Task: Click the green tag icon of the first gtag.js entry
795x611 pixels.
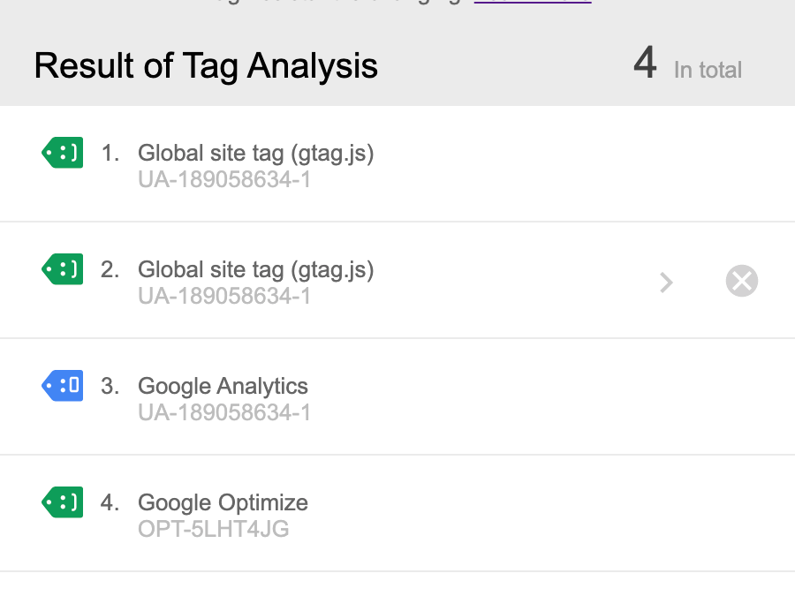Action: (63, 153)
